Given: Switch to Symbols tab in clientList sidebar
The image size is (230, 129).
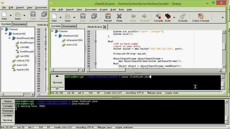Looking at the screenshot, I should click(56, 26).
